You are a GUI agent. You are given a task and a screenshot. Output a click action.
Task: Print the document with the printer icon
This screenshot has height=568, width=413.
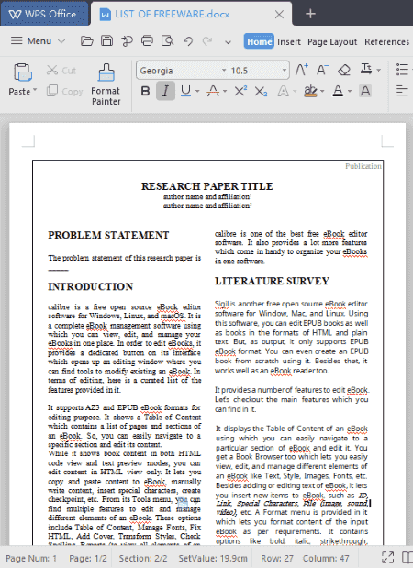tap(147, 41)
